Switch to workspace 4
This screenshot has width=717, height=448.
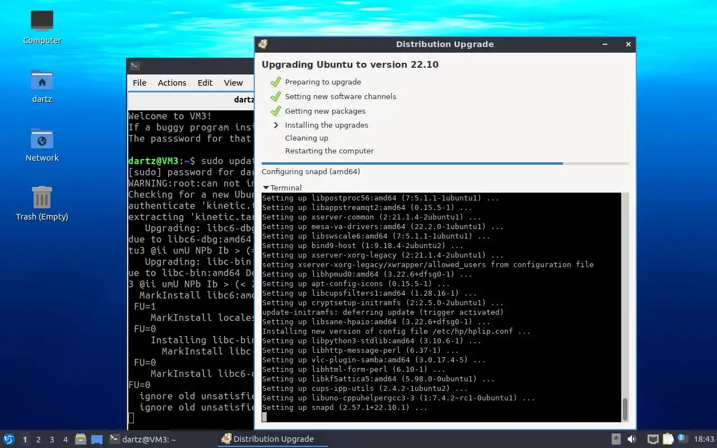pyautogui.click(x=66, y=440)
